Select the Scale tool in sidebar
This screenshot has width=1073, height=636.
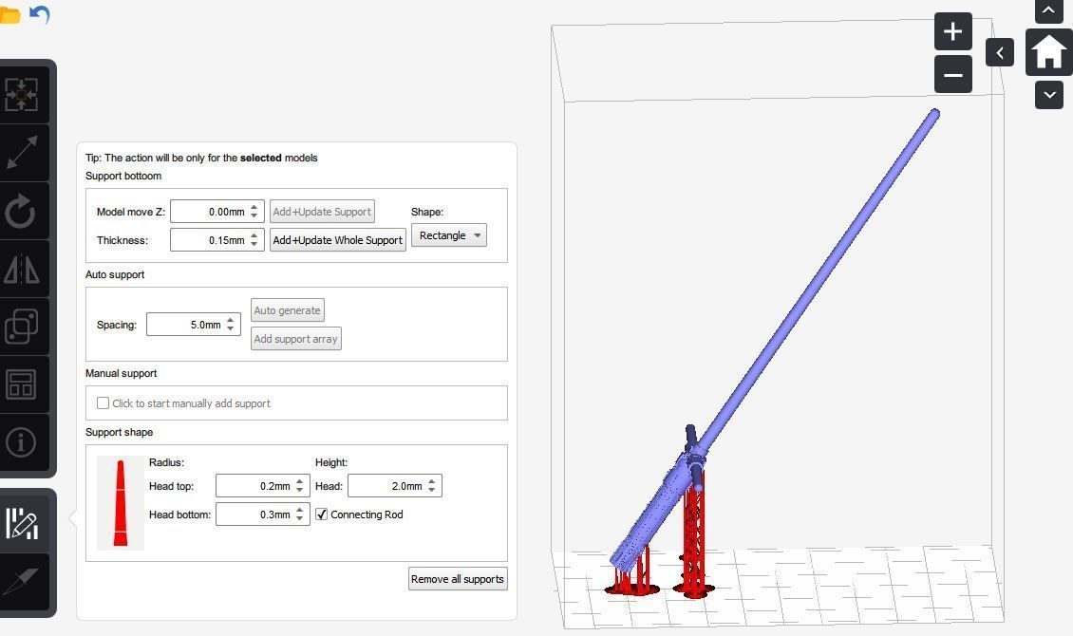(21, 152)
